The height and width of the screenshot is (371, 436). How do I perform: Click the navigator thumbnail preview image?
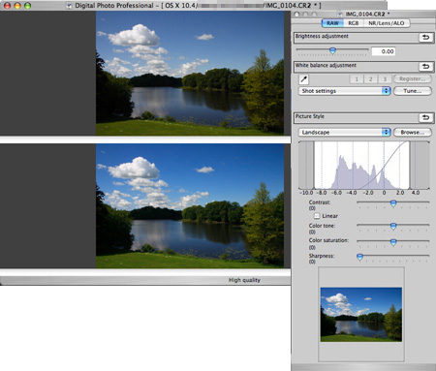pos(361,315)
